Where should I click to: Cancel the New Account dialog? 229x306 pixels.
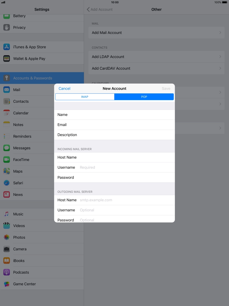64,88
